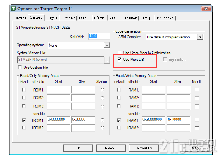Open the Operating system dropdown

coord(107,45)
